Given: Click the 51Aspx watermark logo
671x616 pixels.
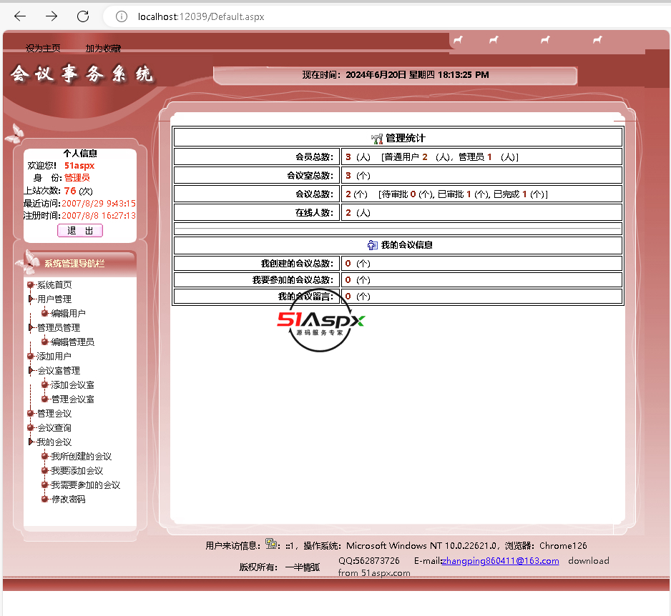Looking at the screenshot, I should coord(320,323).
